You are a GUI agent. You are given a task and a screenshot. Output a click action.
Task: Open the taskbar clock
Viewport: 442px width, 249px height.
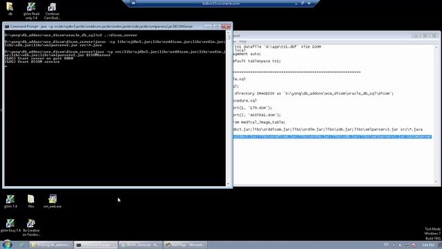pos(428,245)
